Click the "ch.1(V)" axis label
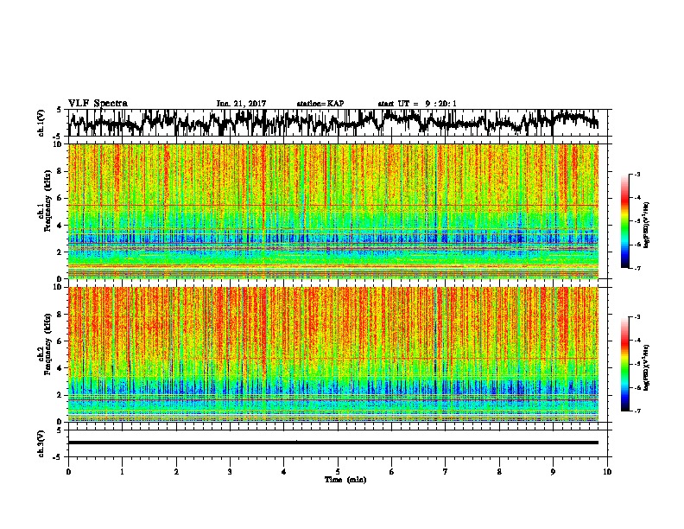 41,123
